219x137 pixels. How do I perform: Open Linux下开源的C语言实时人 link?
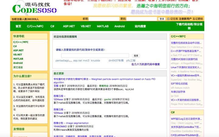[186, 67]
